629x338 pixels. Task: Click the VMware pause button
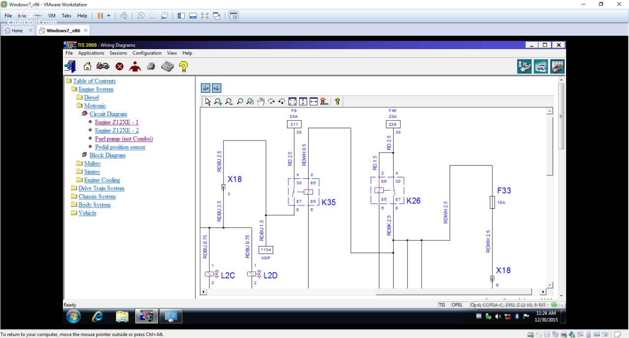click(100, 16)
